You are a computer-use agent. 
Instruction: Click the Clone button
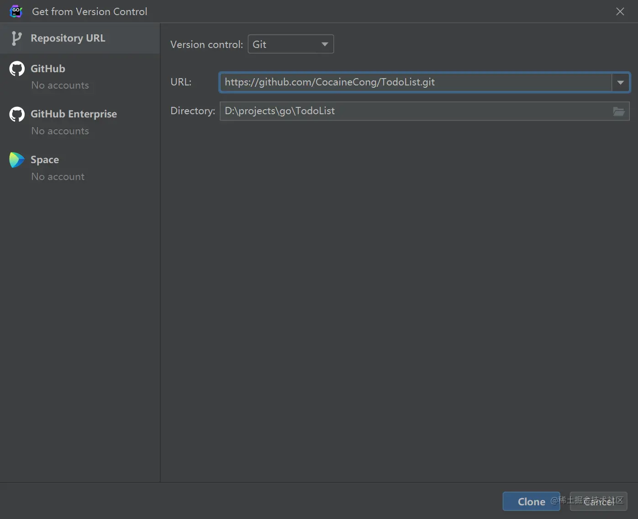coord(531,502)
